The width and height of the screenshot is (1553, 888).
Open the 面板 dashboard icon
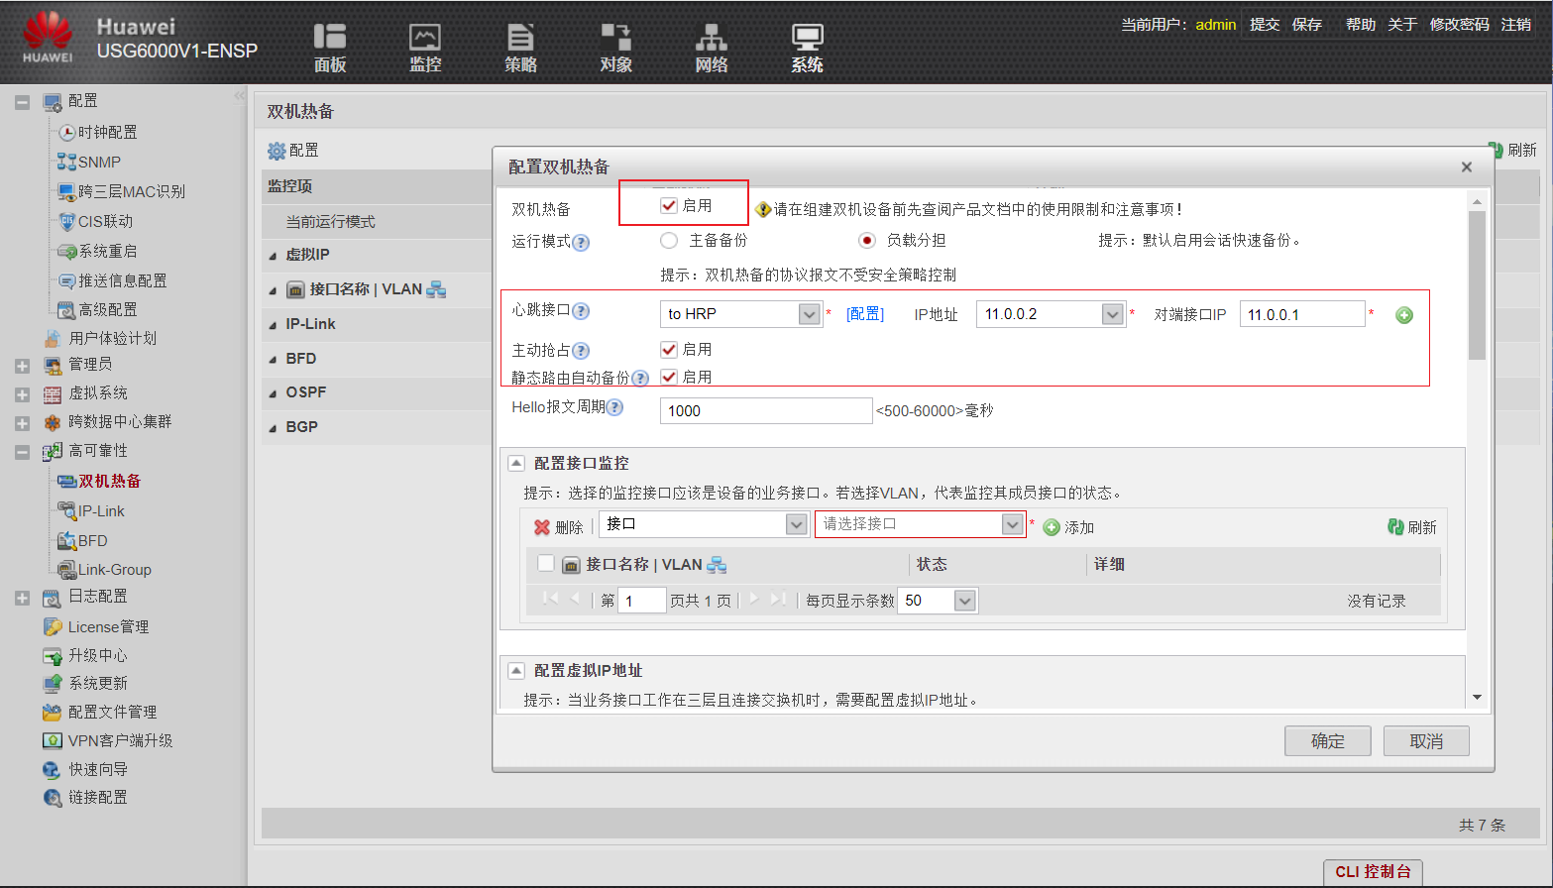point(330,47)
